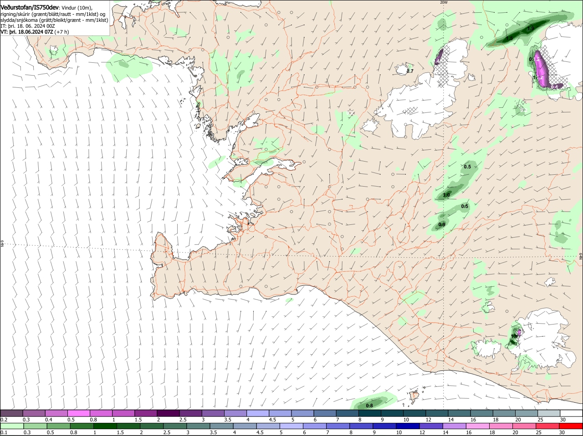This screenshot has width=583, height=436.
Task: Click the Veðurstofan/IS750dev title text
Action: pos(30,8)
